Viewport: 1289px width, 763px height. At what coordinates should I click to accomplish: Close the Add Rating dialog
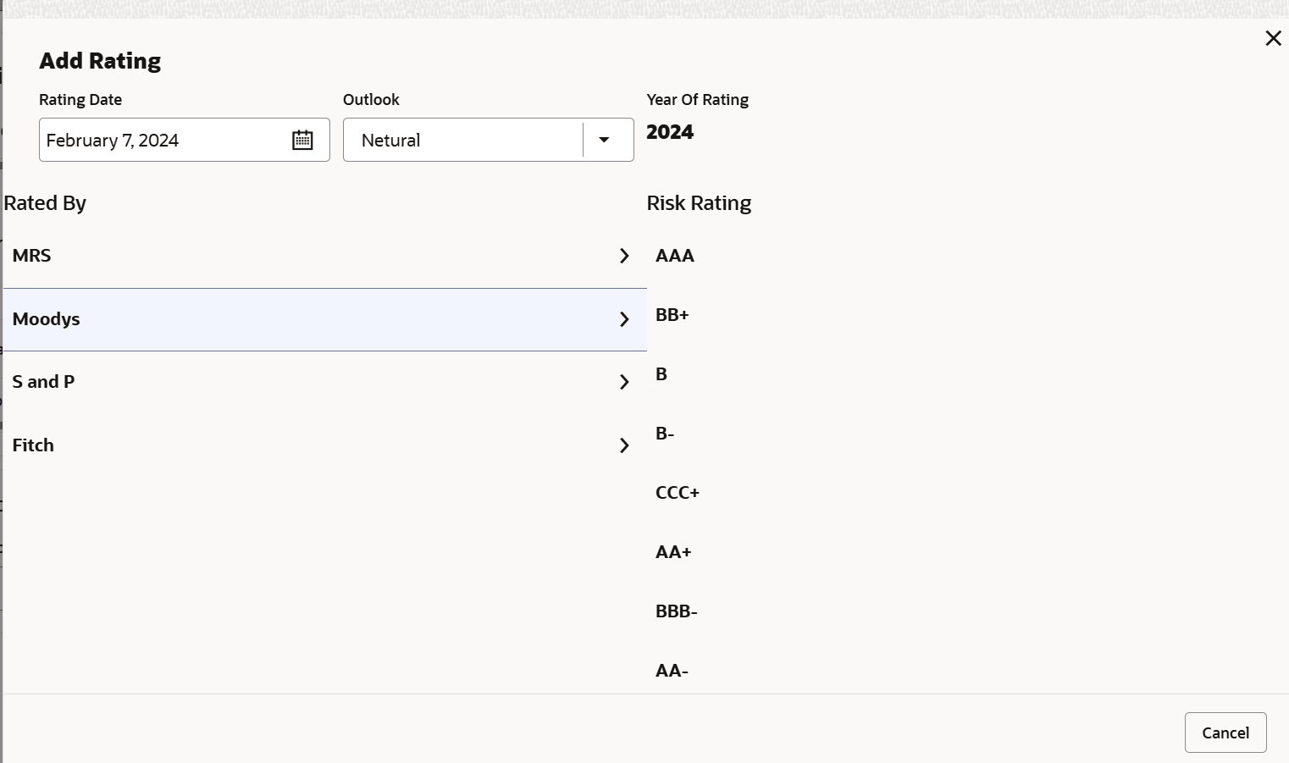point(1273,38)
